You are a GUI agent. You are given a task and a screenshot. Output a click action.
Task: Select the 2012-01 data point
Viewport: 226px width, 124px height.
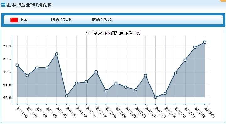click(x=86, y=82)
